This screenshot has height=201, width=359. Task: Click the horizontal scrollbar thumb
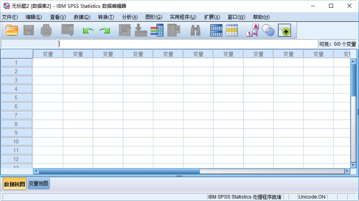pos(119,171)
